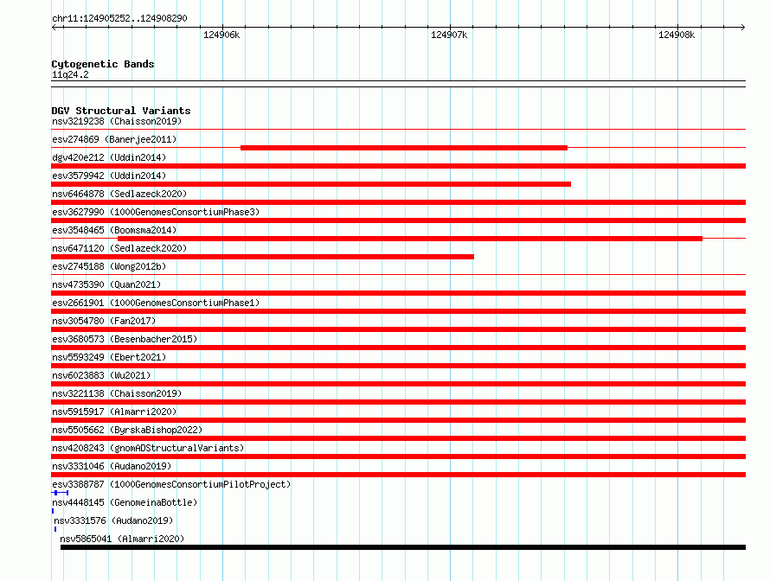Select the blue esv3388787 variant glyph
The width and height of the screenshot is (770, 581).
pos(60,493)
